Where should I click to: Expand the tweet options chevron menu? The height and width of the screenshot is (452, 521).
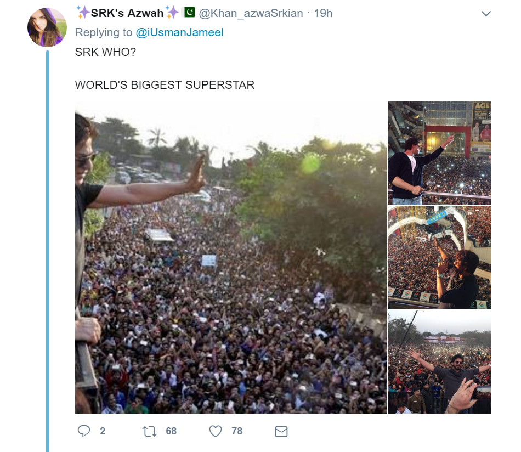click(x=486, y=14)
